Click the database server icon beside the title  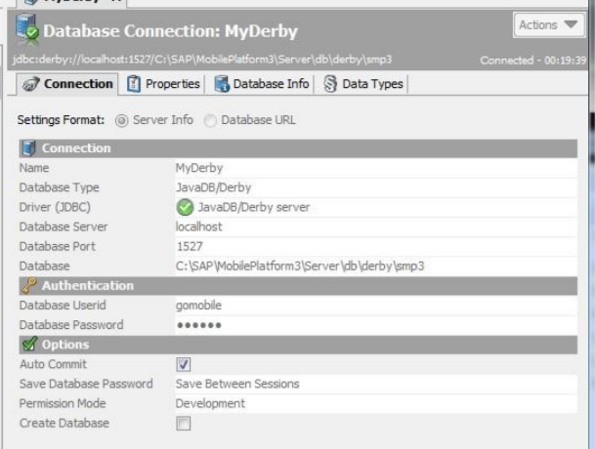[27, 28]
